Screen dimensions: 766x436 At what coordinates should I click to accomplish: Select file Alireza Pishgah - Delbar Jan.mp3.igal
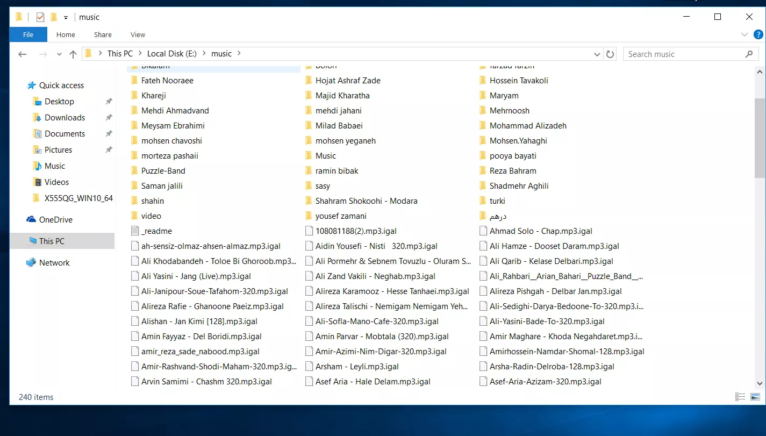coord(556,291)
